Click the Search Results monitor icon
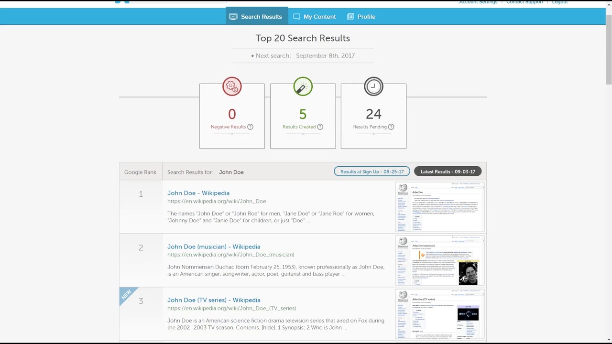This screenshot has width=612, height=344. pyautogui.click(x=233, y=17)
